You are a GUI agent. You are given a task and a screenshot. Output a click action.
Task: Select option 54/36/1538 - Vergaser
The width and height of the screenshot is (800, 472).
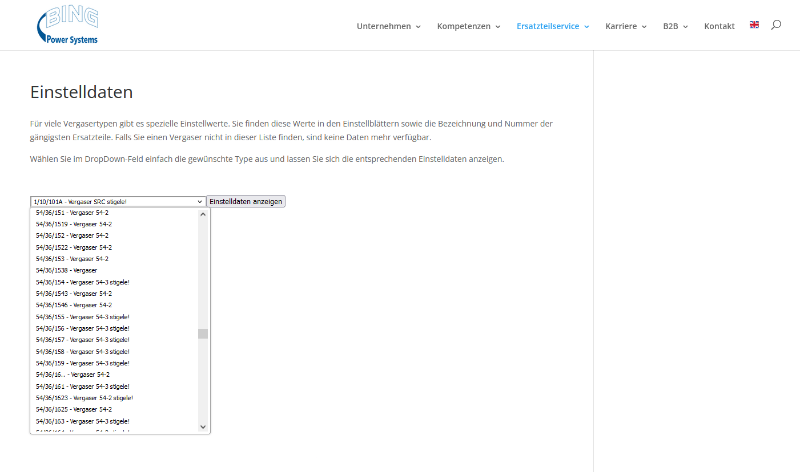pos(66,270)
